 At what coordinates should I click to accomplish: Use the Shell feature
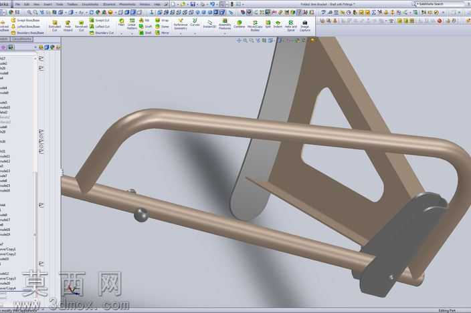tap(145, 33)
